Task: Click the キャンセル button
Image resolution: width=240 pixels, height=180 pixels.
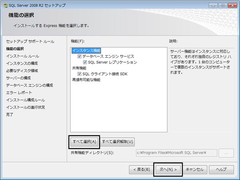Action: coord(195,170)
